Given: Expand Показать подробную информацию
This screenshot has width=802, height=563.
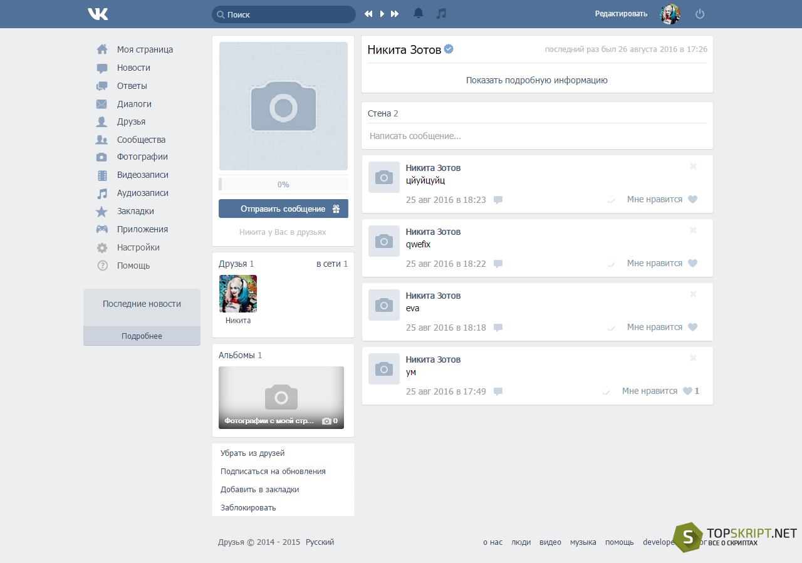Looking at the screenshot, I should point(537,80).
